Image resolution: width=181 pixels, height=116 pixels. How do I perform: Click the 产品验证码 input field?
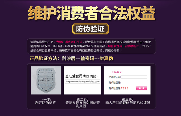(x=134, y=77)
